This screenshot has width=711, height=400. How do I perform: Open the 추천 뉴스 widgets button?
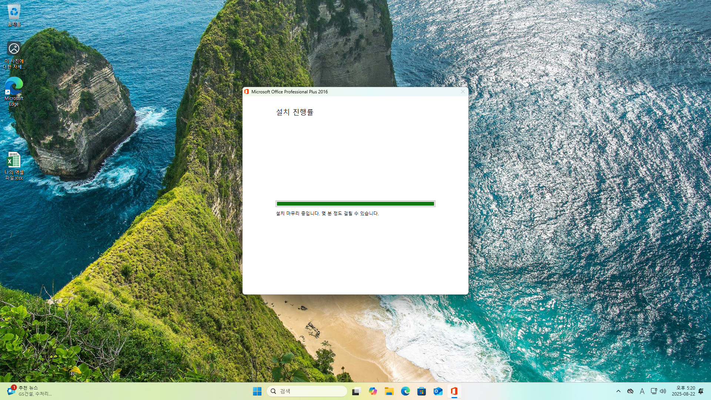(x=30, y=391)
